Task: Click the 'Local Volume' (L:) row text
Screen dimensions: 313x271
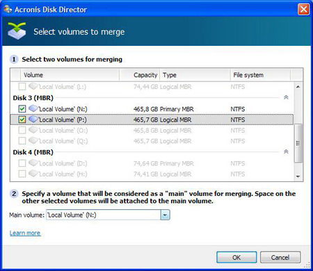Action: tap(63, 87)
